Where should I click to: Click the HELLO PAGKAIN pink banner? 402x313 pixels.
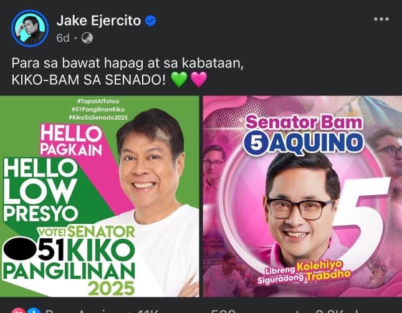71,140
